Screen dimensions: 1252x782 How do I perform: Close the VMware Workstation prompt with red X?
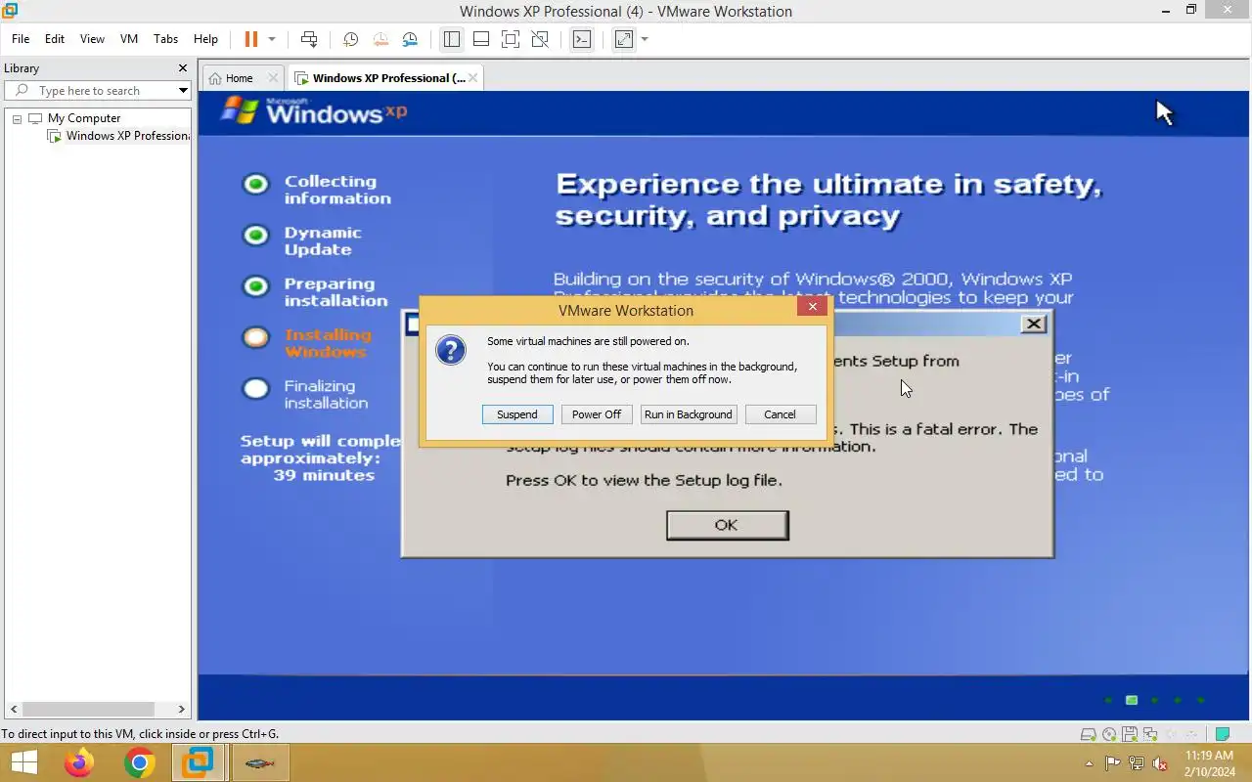point(812,307)
